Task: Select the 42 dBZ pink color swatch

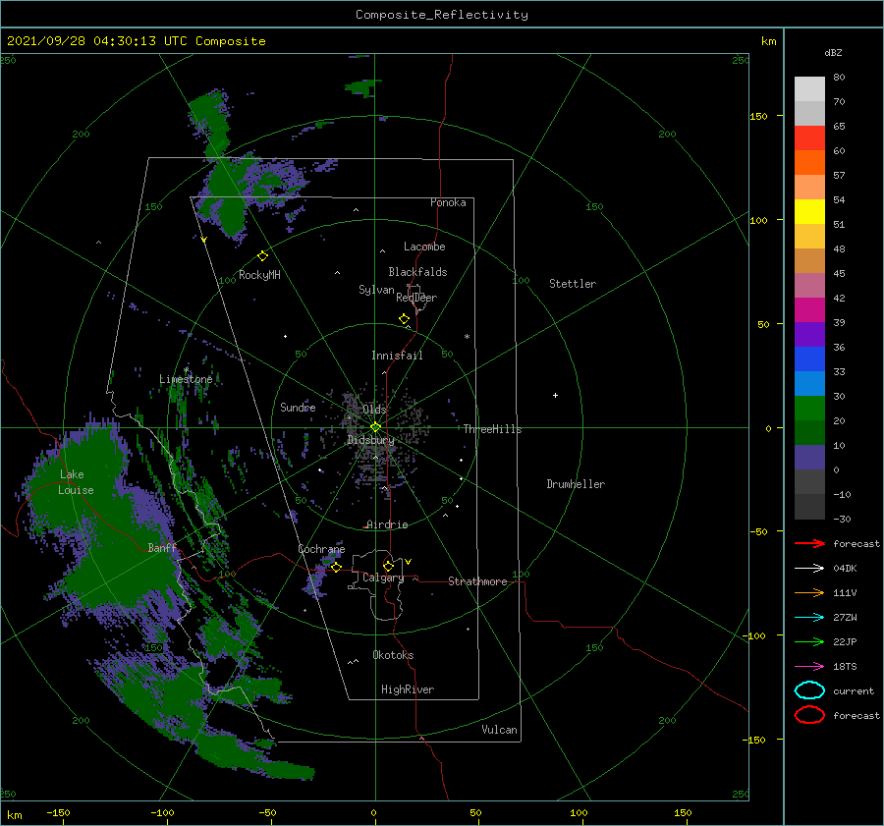Action: point(809,285)
